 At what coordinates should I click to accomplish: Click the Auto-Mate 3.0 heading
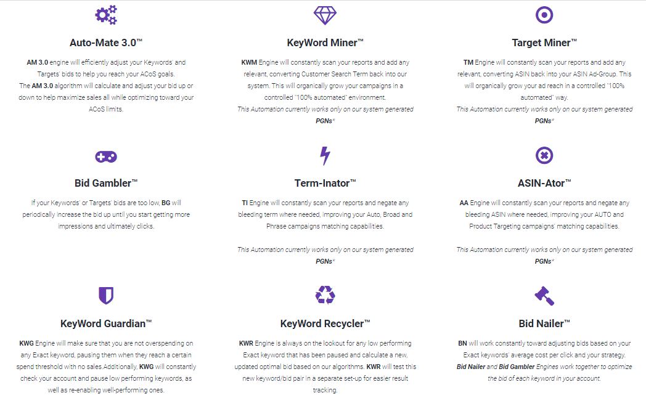click(x=106, y=43)
